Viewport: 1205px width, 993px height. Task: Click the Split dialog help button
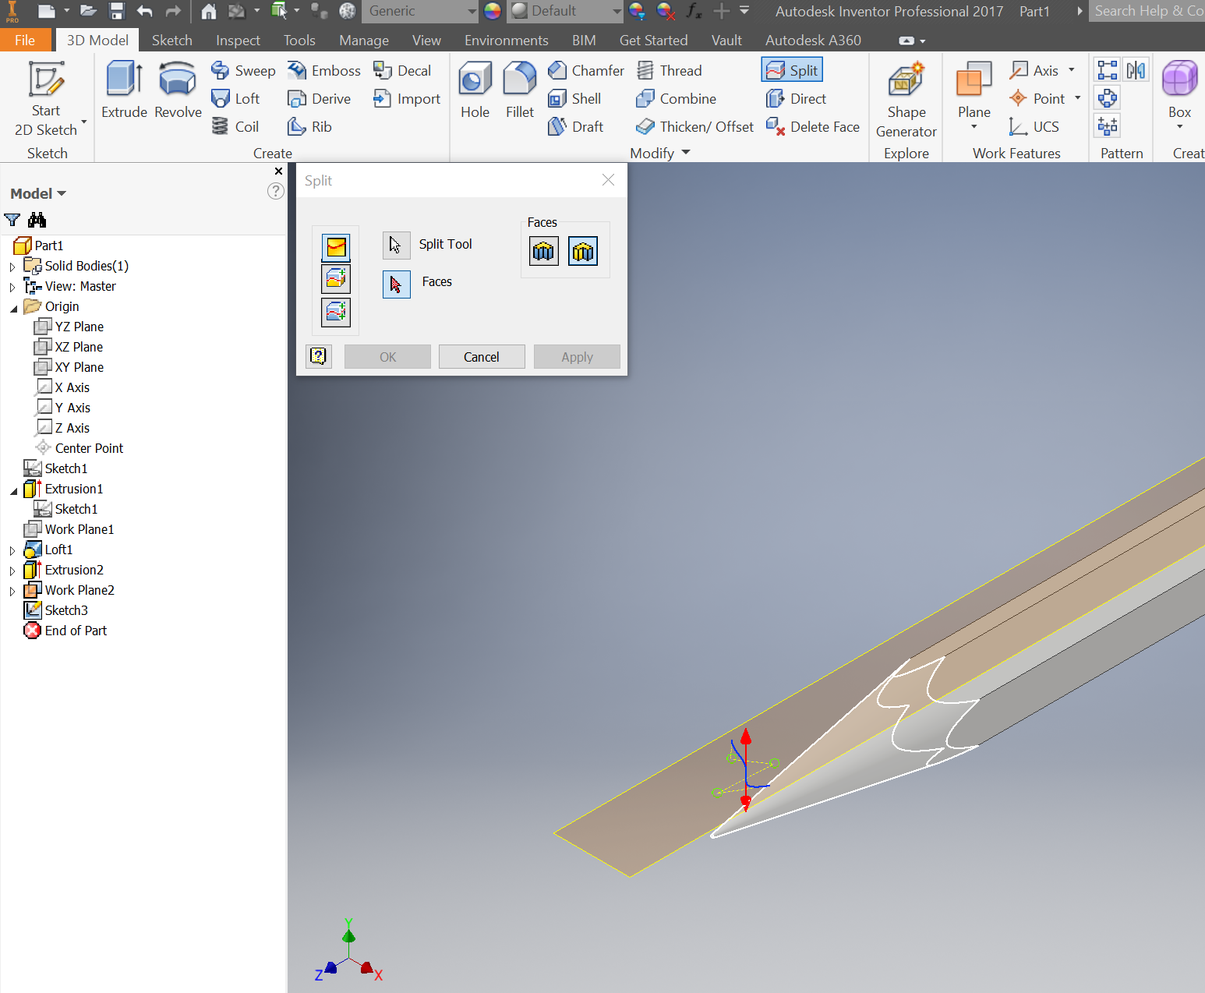point(319,356)
